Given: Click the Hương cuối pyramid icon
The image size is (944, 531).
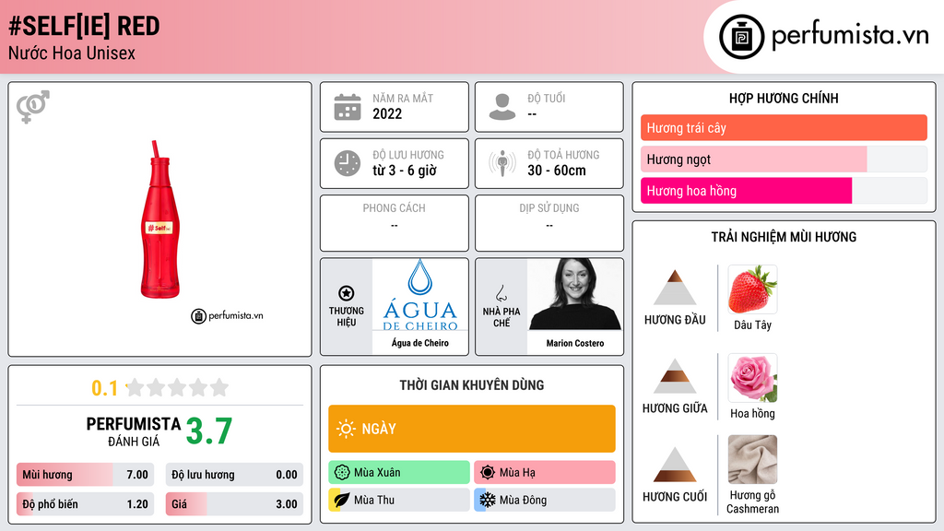Looking at the screenshot, I should [675, 465].
